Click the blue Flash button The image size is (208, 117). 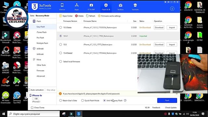pyautogui.click(x=167, y=100)
